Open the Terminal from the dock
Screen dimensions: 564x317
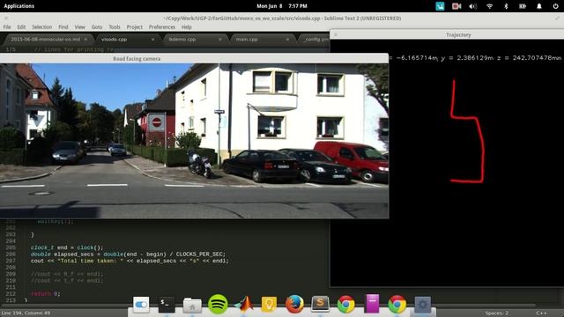coord(167,305)
